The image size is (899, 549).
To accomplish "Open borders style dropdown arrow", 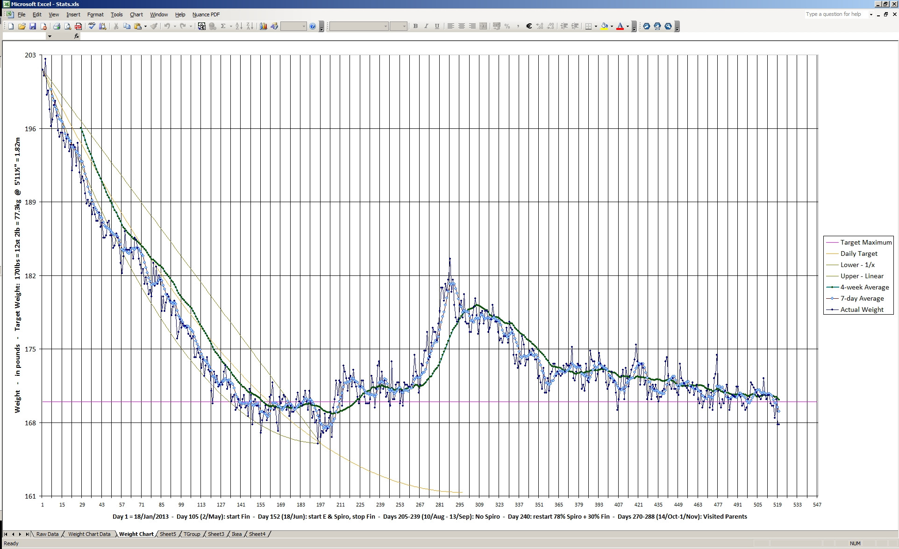I will (596, 26).
